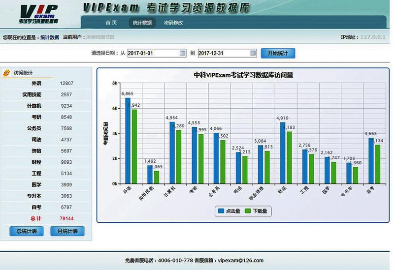
Task: Click the 自考 x-axis category label
Action: tap(371, 190)
